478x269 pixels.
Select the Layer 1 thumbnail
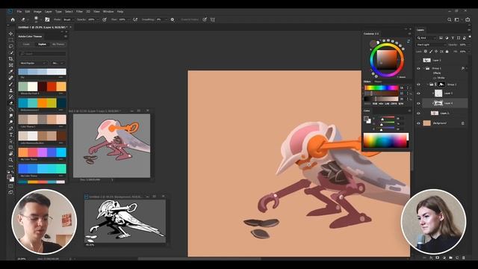[435, 113]
